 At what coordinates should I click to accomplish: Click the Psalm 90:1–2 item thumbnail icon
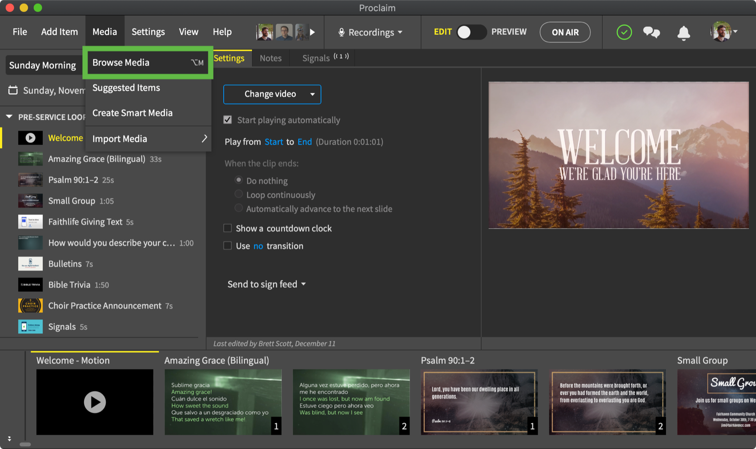30,180
